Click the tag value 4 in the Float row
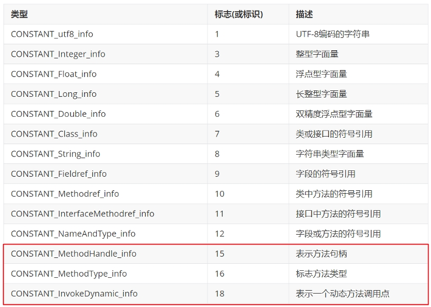Screen dimensions: 431x307 coord(217,74)
